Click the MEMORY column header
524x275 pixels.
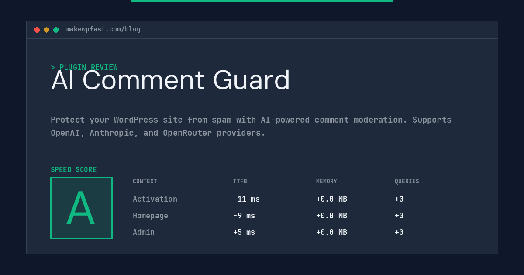pyautogui.click(x=327, y=182)
